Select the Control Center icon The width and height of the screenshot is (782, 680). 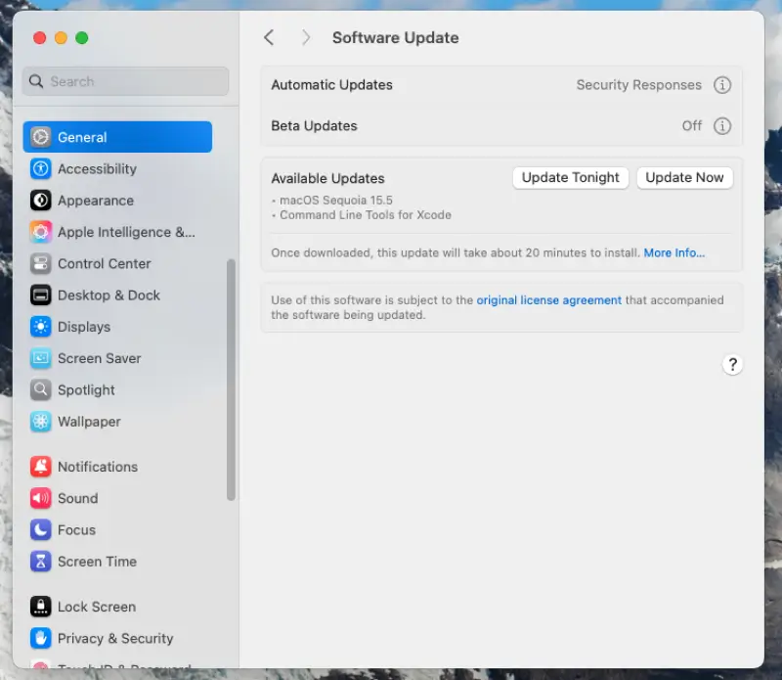40,263
